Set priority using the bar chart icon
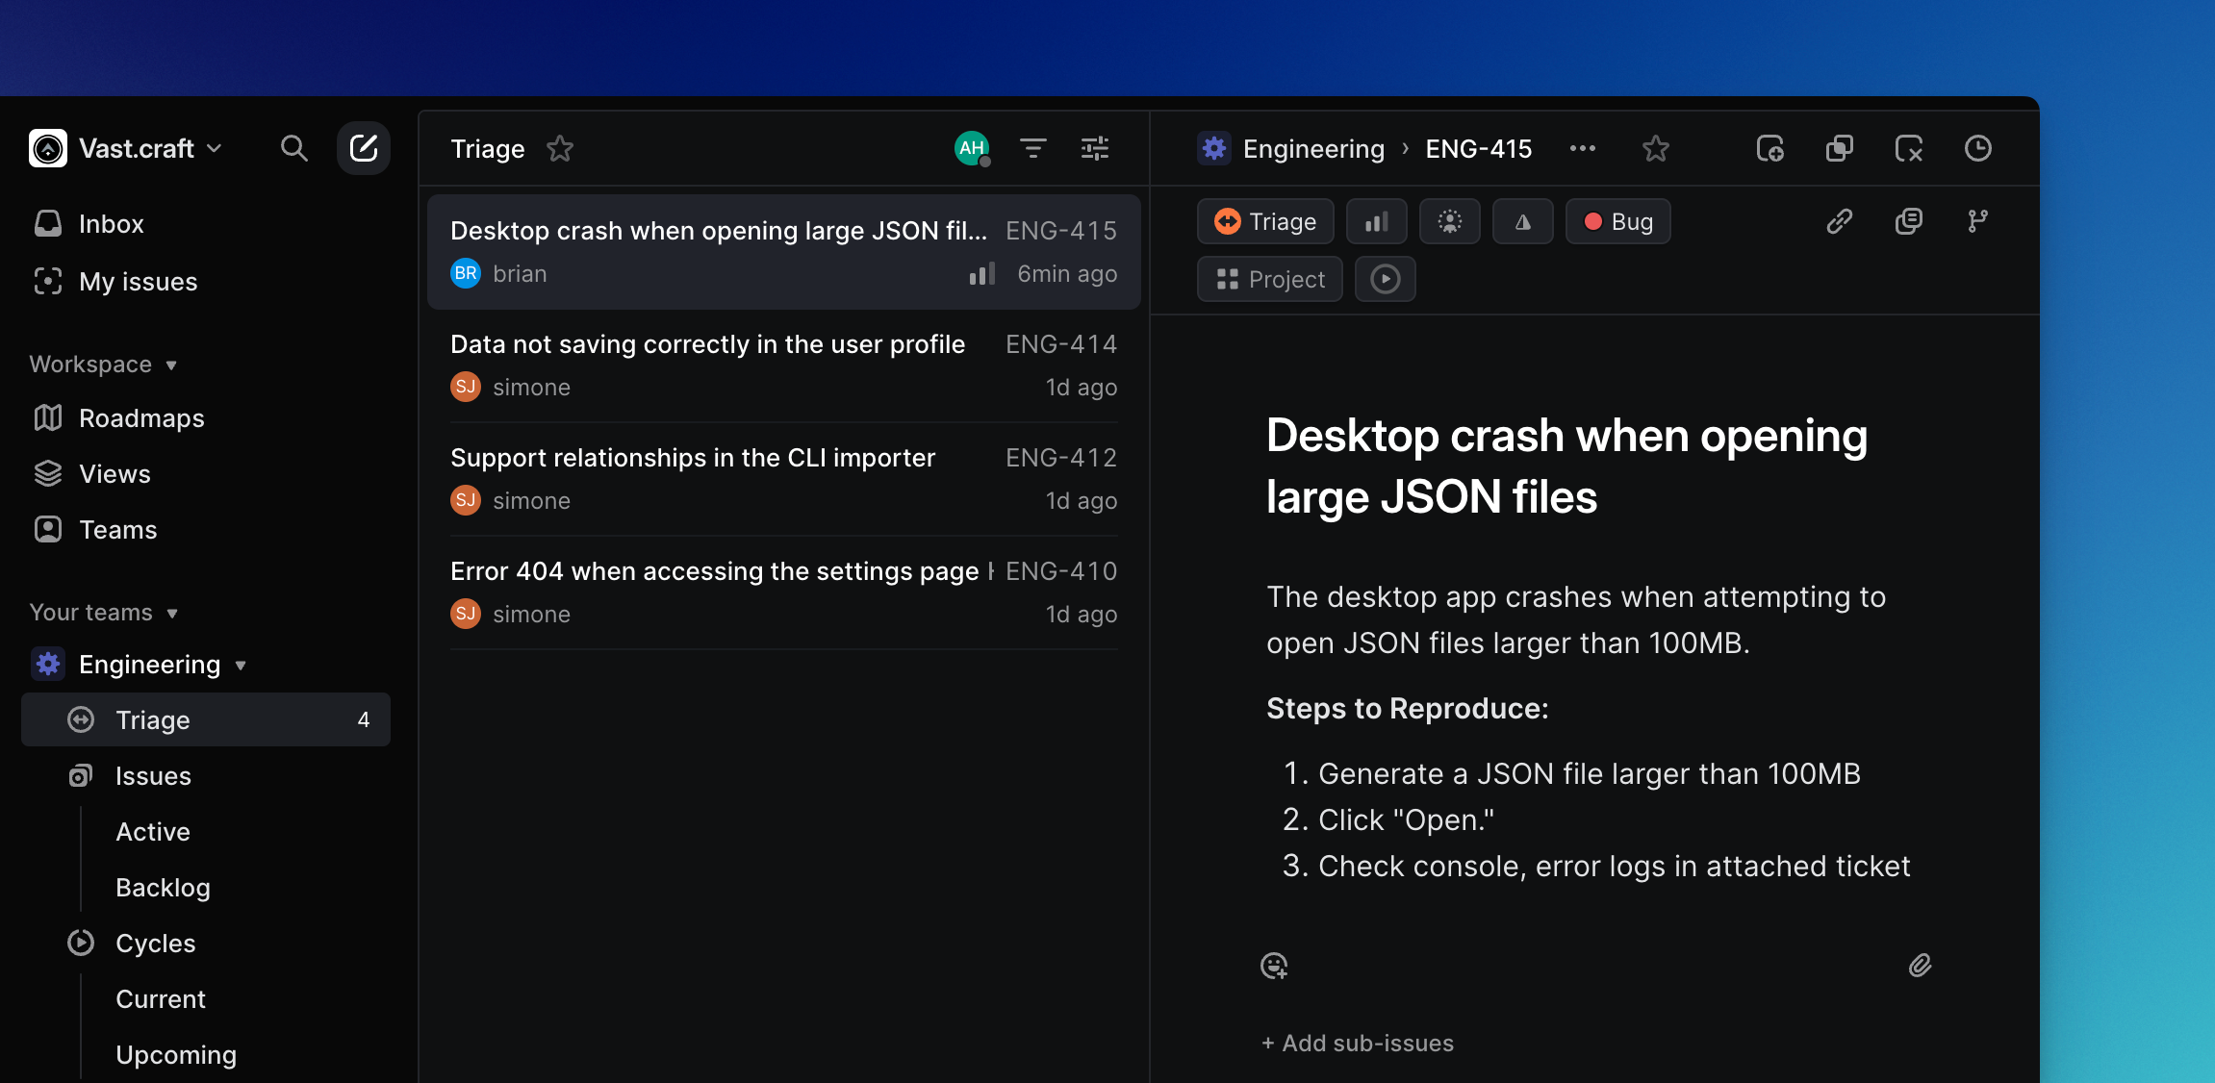This screenshot has height=1083, width=2215. pos(1377,221)
